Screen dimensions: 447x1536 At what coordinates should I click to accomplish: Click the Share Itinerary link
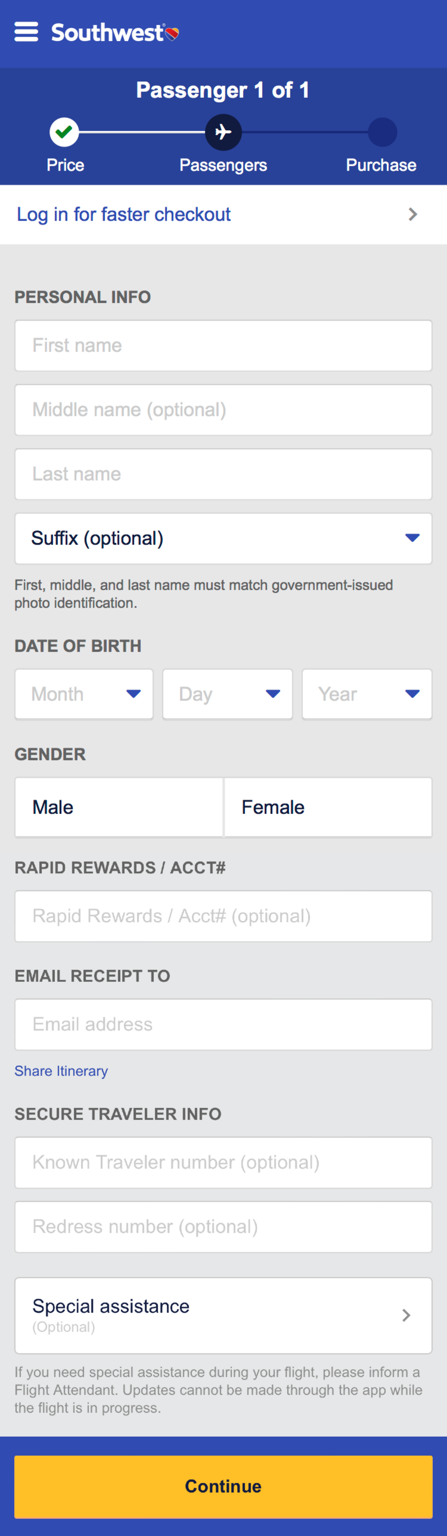pos(61,1071)
